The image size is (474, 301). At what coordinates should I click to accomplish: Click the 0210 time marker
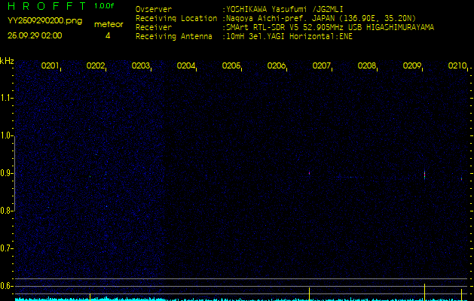pyautogui.click(x=457, y=65)
